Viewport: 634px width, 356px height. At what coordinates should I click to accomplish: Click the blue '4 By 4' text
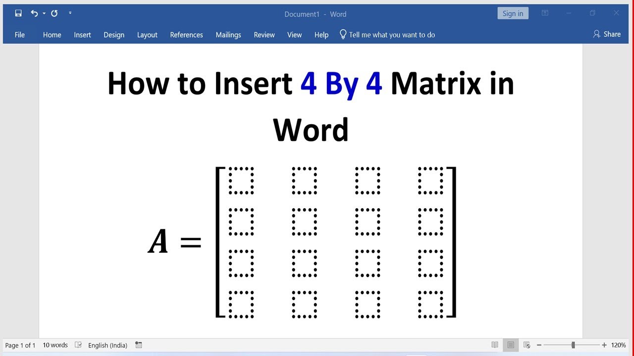[x=341, y=84]
